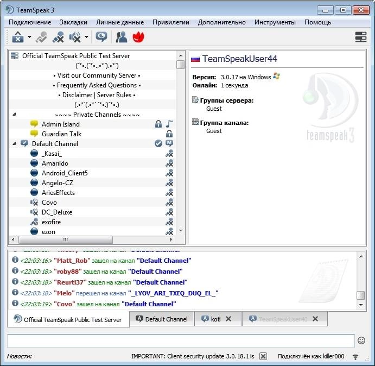375x366 pixels.
Task: Dismiss the news ticker with the X box
Action: click(263, 356)
